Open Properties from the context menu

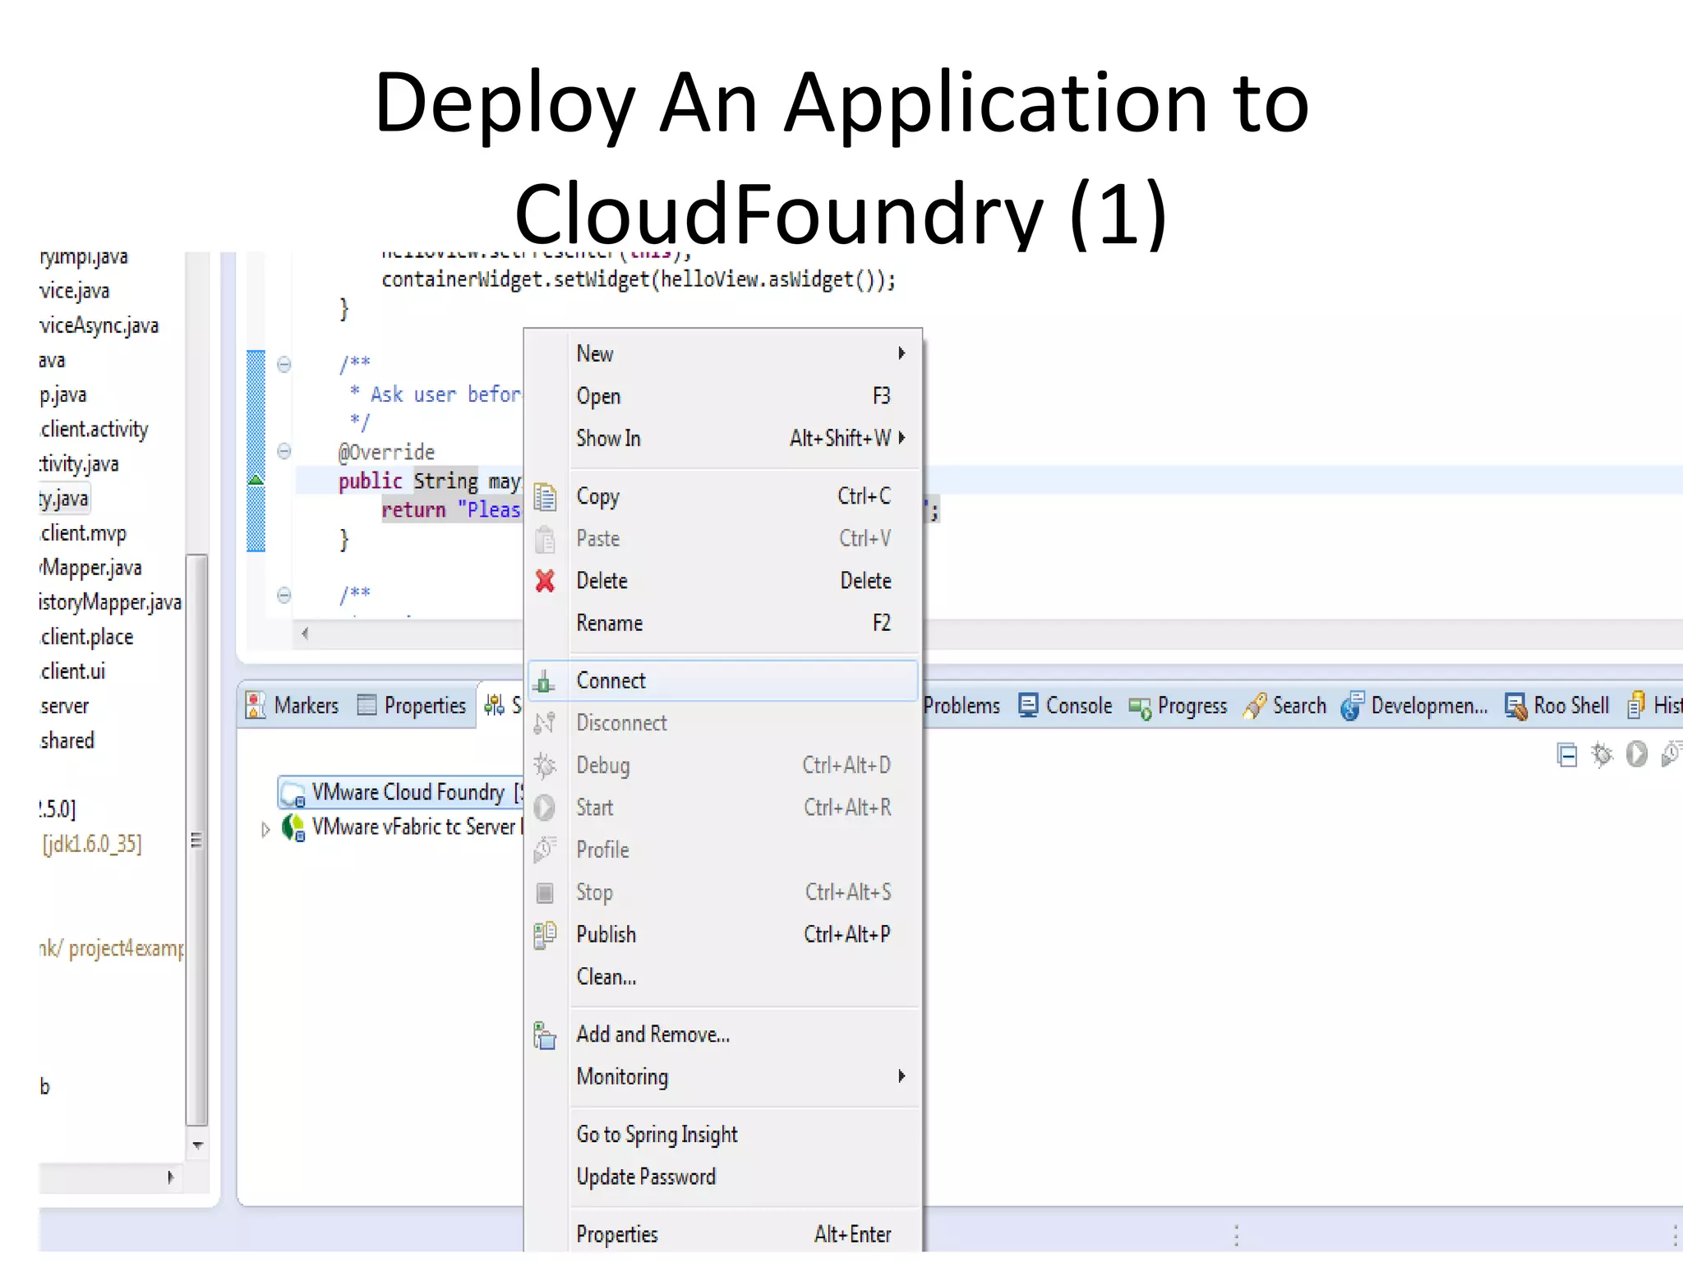722,1234
